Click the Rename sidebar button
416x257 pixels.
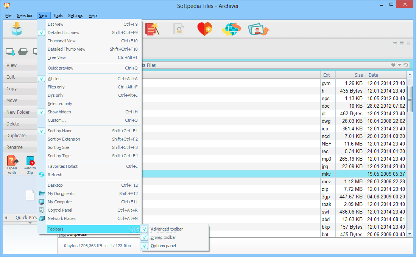tap(20, 147)
